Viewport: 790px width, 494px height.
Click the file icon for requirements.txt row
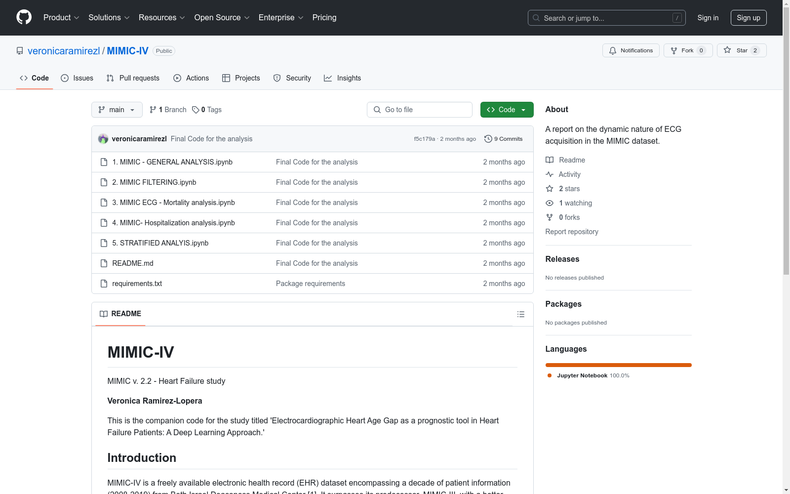(104, 284)
